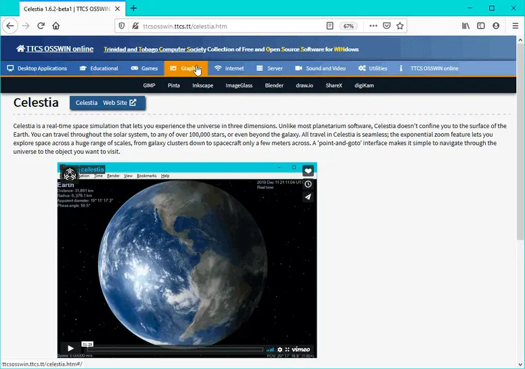The width and height of the screenshot is (525, 369).
Task: Click the scrollbar down arrow
Action: (x=520, y=365)
